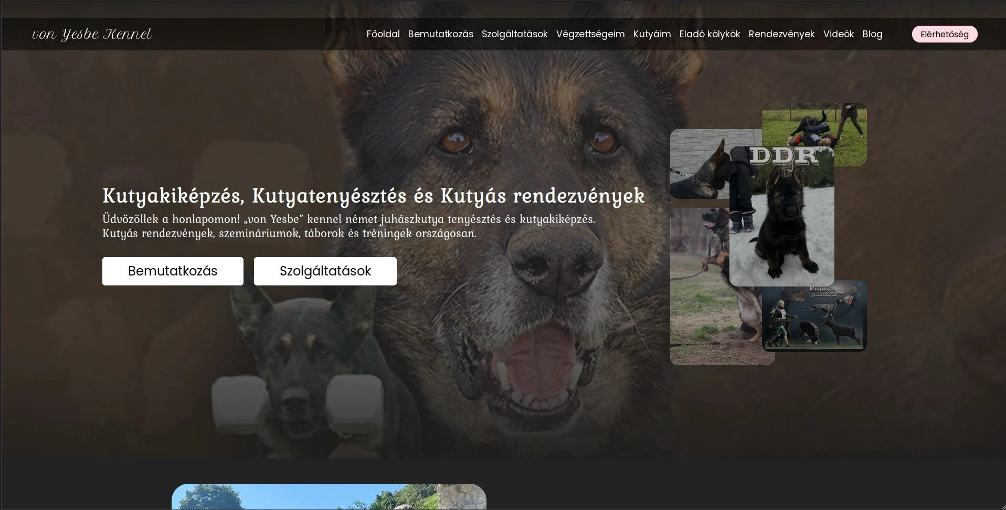The image size is (1006, 510).
Task: Select the photo of dog beside stone wall
Action: (698, 164)
